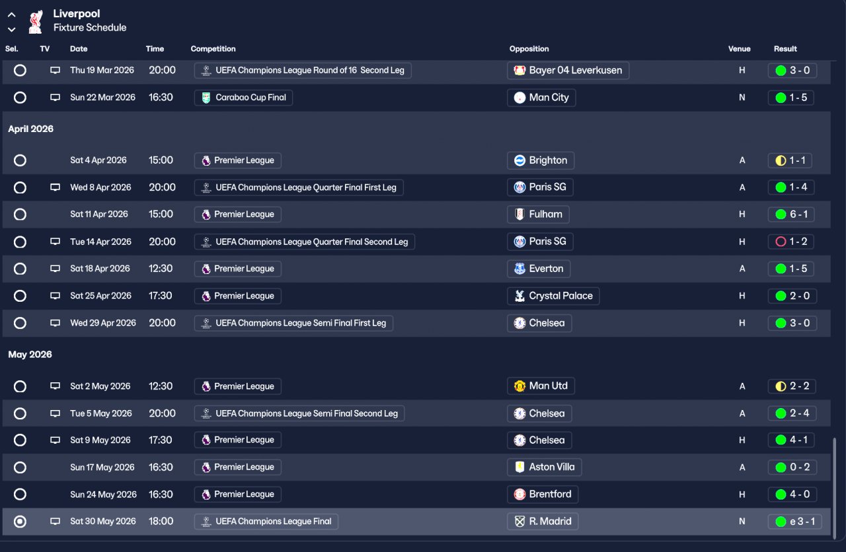Screen dimensions: 846x552
Task: Click the Champions League logo on the Final row
Action: [206, 522]
